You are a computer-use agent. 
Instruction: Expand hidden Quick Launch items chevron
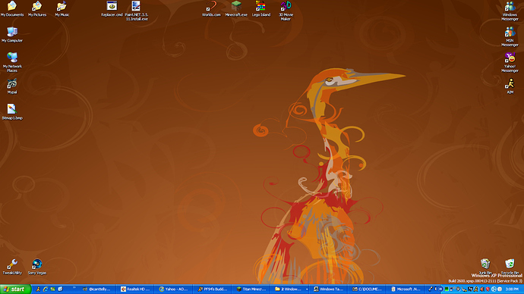click(x=74, y=287)
